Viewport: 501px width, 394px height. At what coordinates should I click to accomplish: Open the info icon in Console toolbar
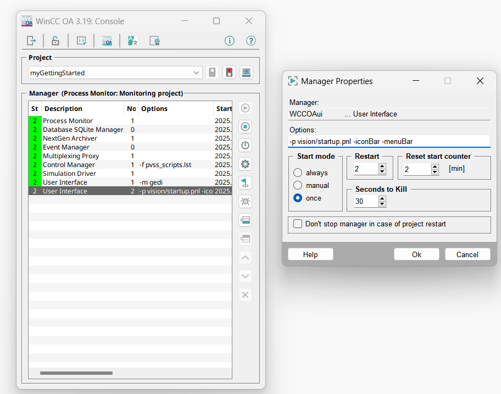[x=230, y=41]
